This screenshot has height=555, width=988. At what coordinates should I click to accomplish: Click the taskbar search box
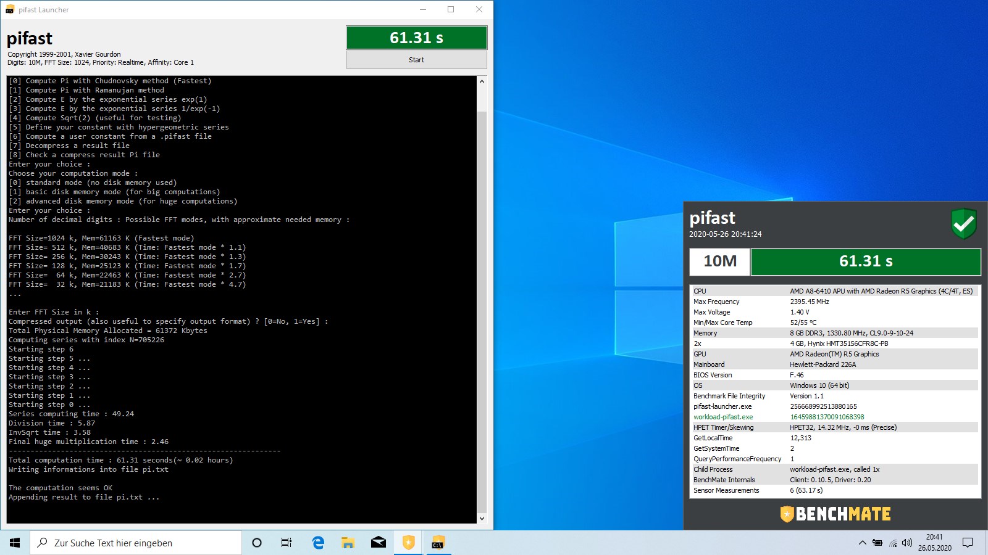coord(136,543)
